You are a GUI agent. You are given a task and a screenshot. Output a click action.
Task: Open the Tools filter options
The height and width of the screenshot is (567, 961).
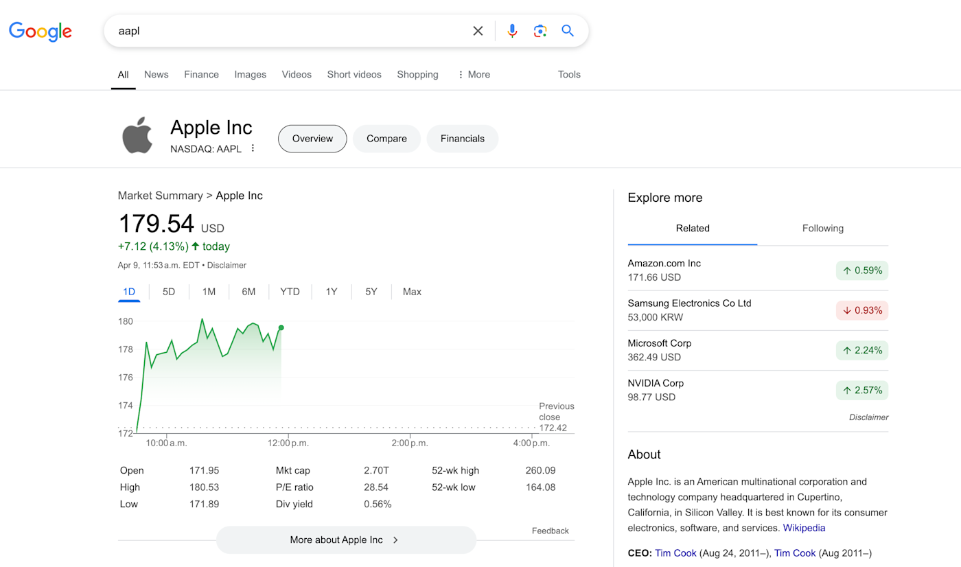[569, 75]
